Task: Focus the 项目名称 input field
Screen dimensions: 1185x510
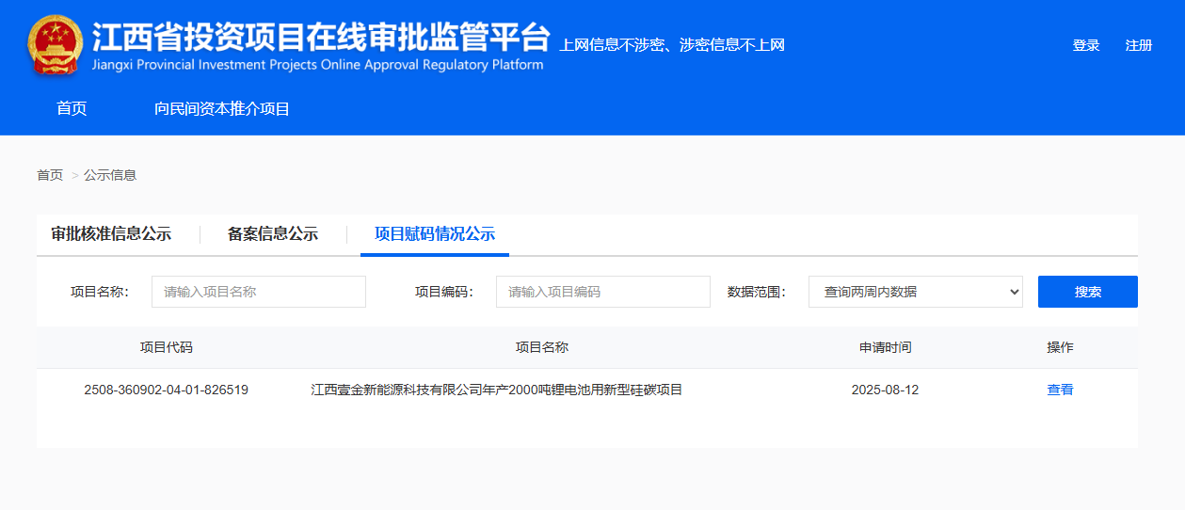Action: (x=259, y=292)
